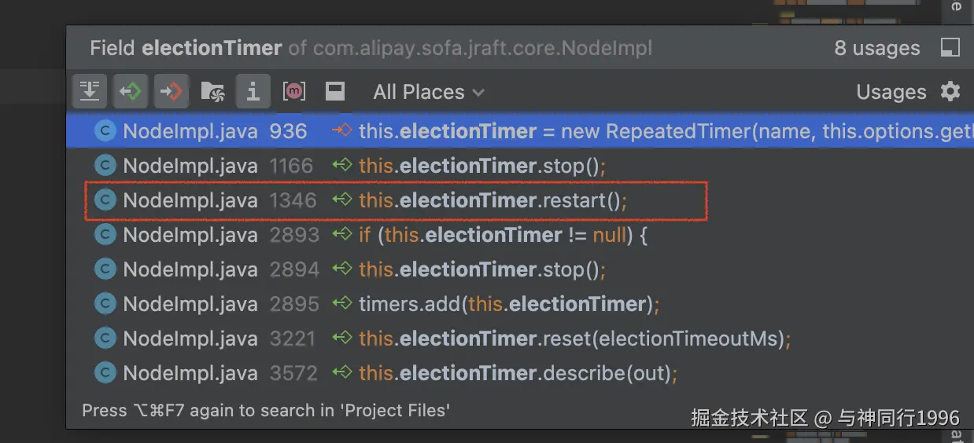Toggle the green read access filter
The image size is (974, 443).
[x=130, y=92]
